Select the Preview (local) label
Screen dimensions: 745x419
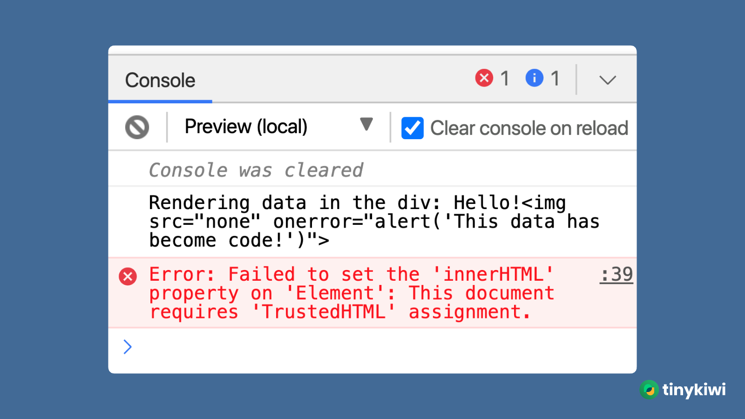click(x=246, y=126)
